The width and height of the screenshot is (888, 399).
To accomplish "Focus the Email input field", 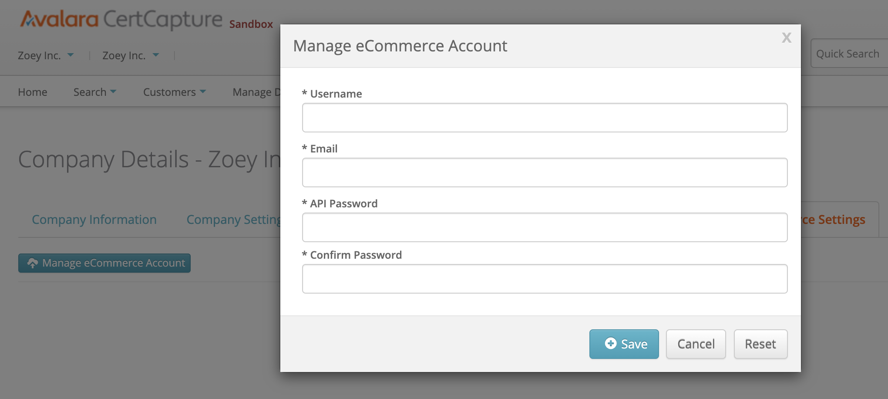I will [545, 172].
